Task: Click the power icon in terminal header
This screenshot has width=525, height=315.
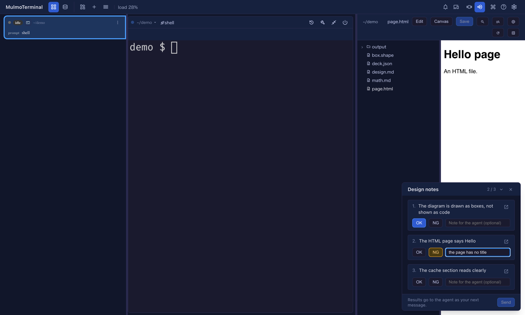Action: (345, 22)
